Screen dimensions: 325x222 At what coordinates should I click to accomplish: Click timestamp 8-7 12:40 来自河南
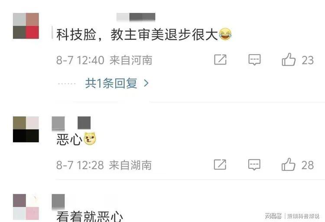(104, 60)
